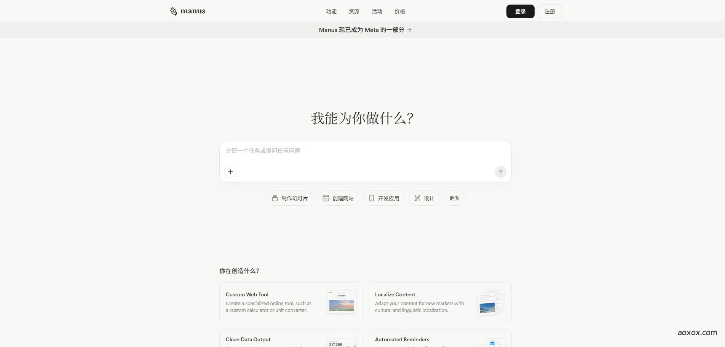Expand the 更多 options

pyautogui.click(x=454, y=198)
